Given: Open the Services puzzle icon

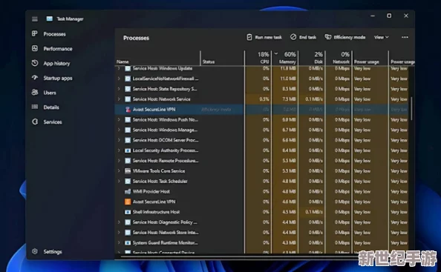Looking at the screenshot, I should (35, 122).
